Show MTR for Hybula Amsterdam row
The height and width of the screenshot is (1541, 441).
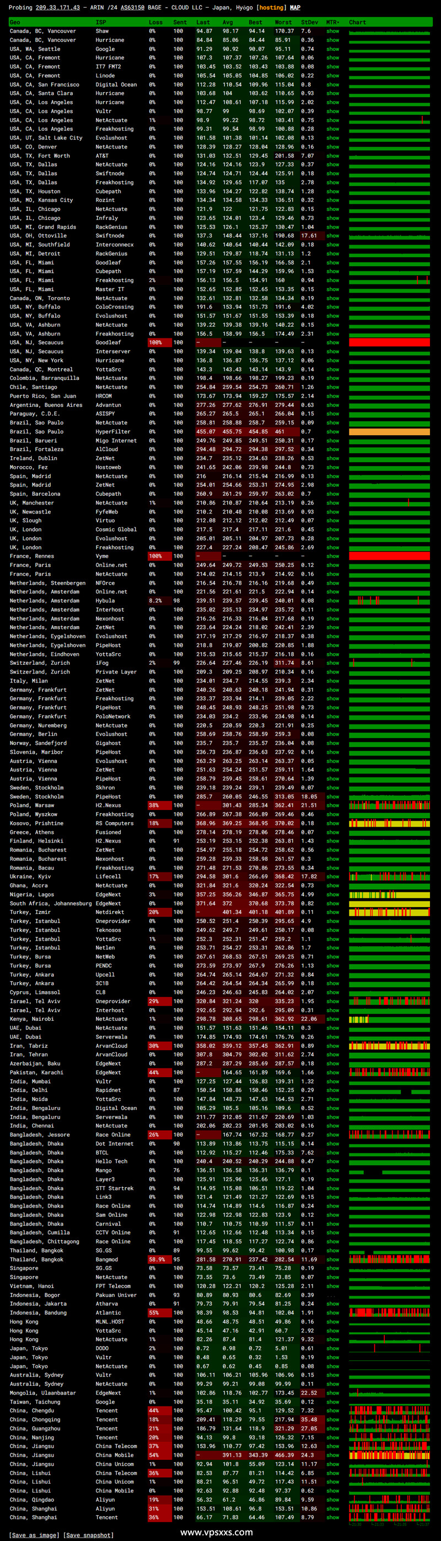tap(332, 601)
